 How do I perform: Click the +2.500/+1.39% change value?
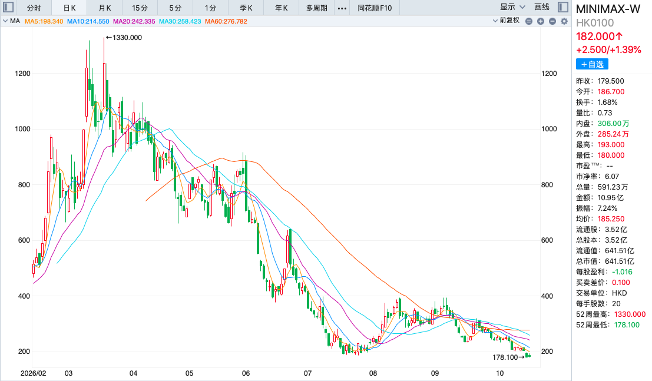pyautogui.click(x=608, y=50)
